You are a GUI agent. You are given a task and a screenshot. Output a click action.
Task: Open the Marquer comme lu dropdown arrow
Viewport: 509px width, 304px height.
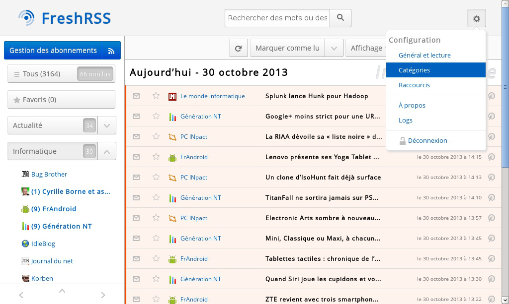334,48
